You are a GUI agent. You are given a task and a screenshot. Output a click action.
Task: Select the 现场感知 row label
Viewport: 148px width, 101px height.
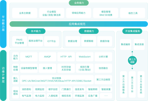pyautogui.click(x=16, y=92)
